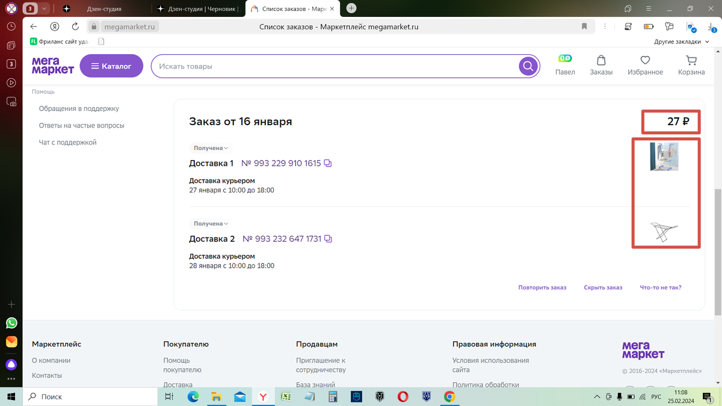Open WhatsApp from the browser sidebar

click(x=11, y=323)
